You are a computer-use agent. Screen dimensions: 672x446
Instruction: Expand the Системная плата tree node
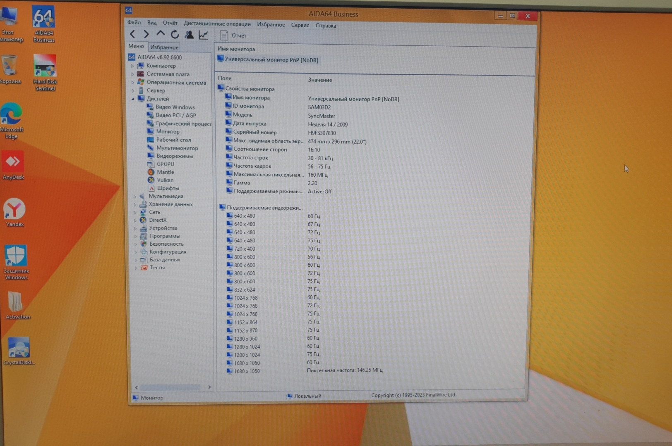(x=132, y=74)
